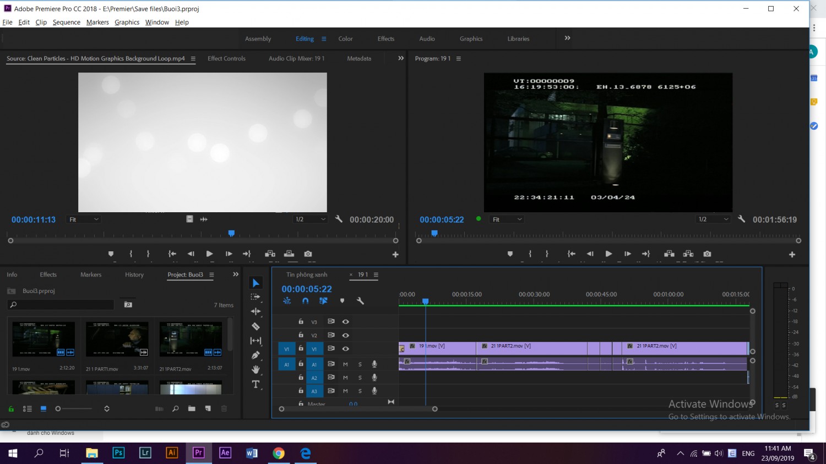Open Program playback resolution 1/2 dropdown
Screen dimensions: 826x464
(713, 219)
